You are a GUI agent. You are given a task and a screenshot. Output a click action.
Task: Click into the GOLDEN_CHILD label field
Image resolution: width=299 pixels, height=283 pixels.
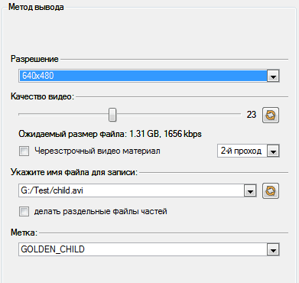143,249
